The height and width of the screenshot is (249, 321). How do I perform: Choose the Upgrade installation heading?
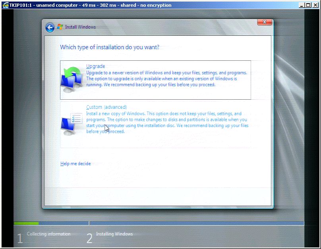96,66
